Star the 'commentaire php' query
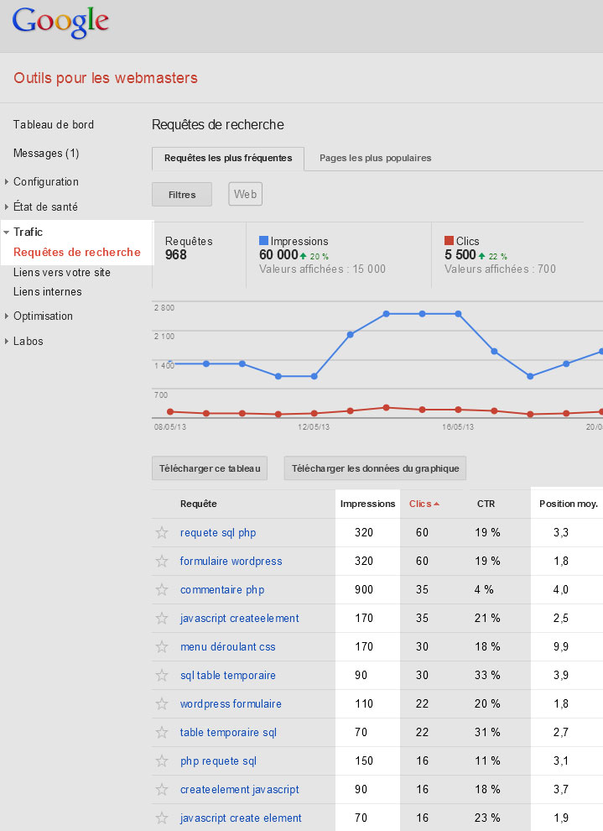 (162, 590)
